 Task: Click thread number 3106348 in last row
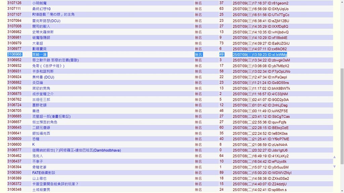coord(14,190)
